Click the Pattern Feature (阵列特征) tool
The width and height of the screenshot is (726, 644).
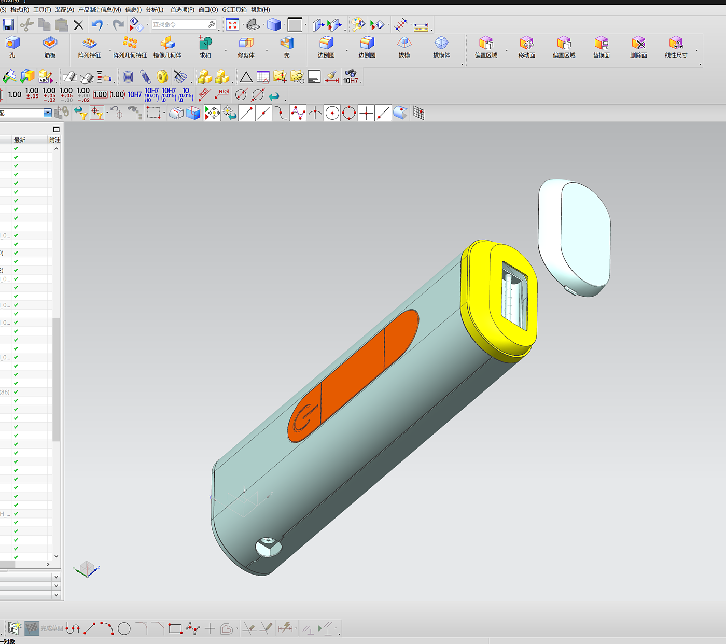click(x=89, y=47)
